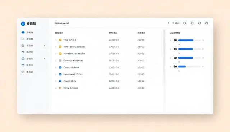The width and height of the screenshot is (230, 132).
Task: Click the home icon in the top bar
Action: [207, 23]
